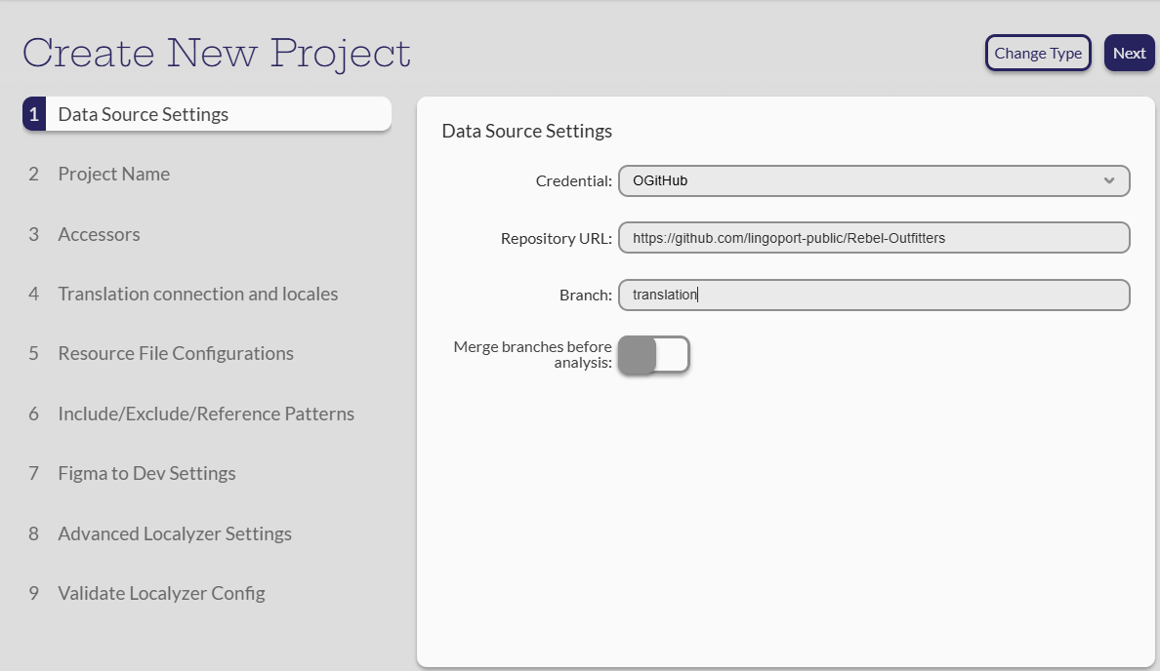The width and height of the screenshot is (1160, 671).
Task: Switch to Figma to Dev Settings
Action: [x=146, y=474]
